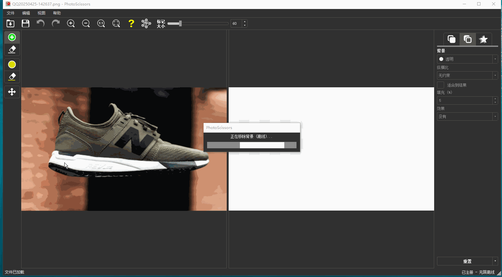The width and height of the screenshot is (502, 277).
Task: Open image file toolbar icon
Action: [x=10, y=23]
